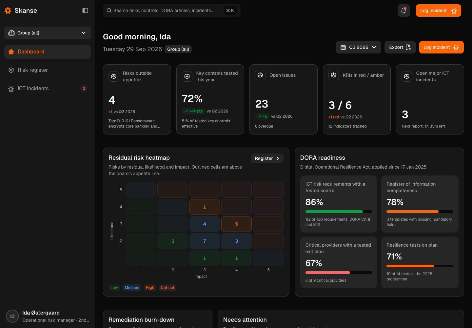Click the Risk register shield icon
Screen dimensions: 472x328
coord(11,70)
